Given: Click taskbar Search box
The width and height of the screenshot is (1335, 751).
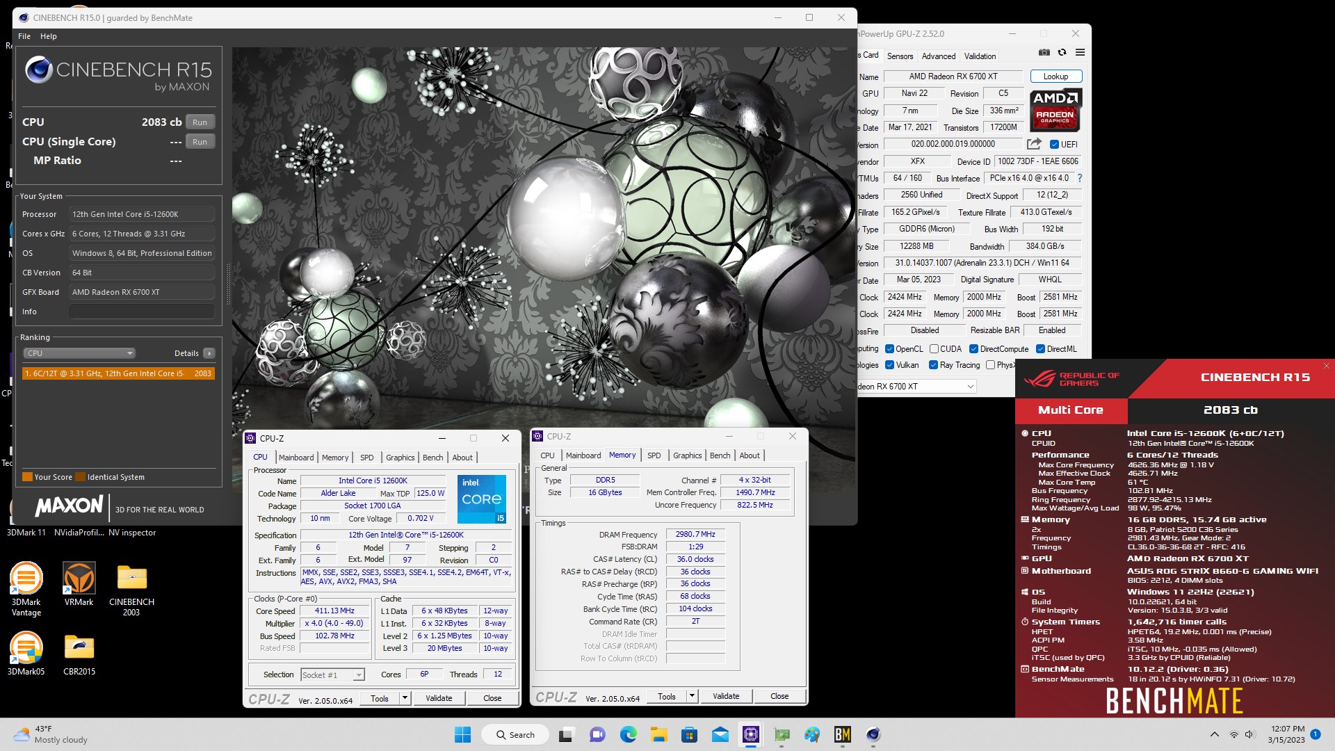Looking at the screenshot, I should (516, 734).
